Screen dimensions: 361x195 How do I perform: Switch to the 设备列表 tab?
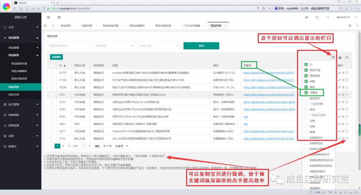[x=87, y=26]
